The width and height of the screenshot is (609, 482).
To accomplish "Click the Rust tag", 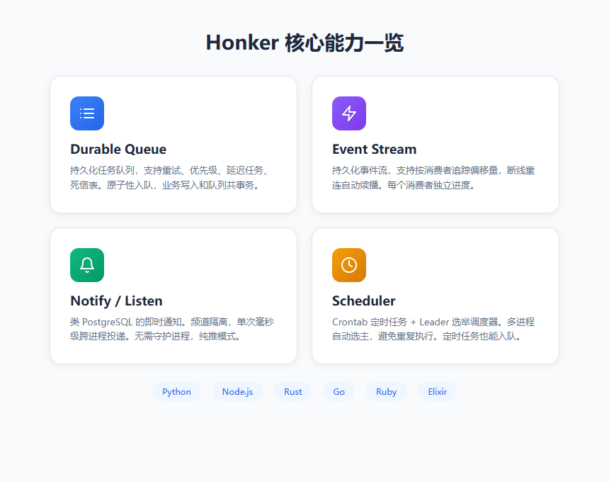I will click(x=292, y=391).
